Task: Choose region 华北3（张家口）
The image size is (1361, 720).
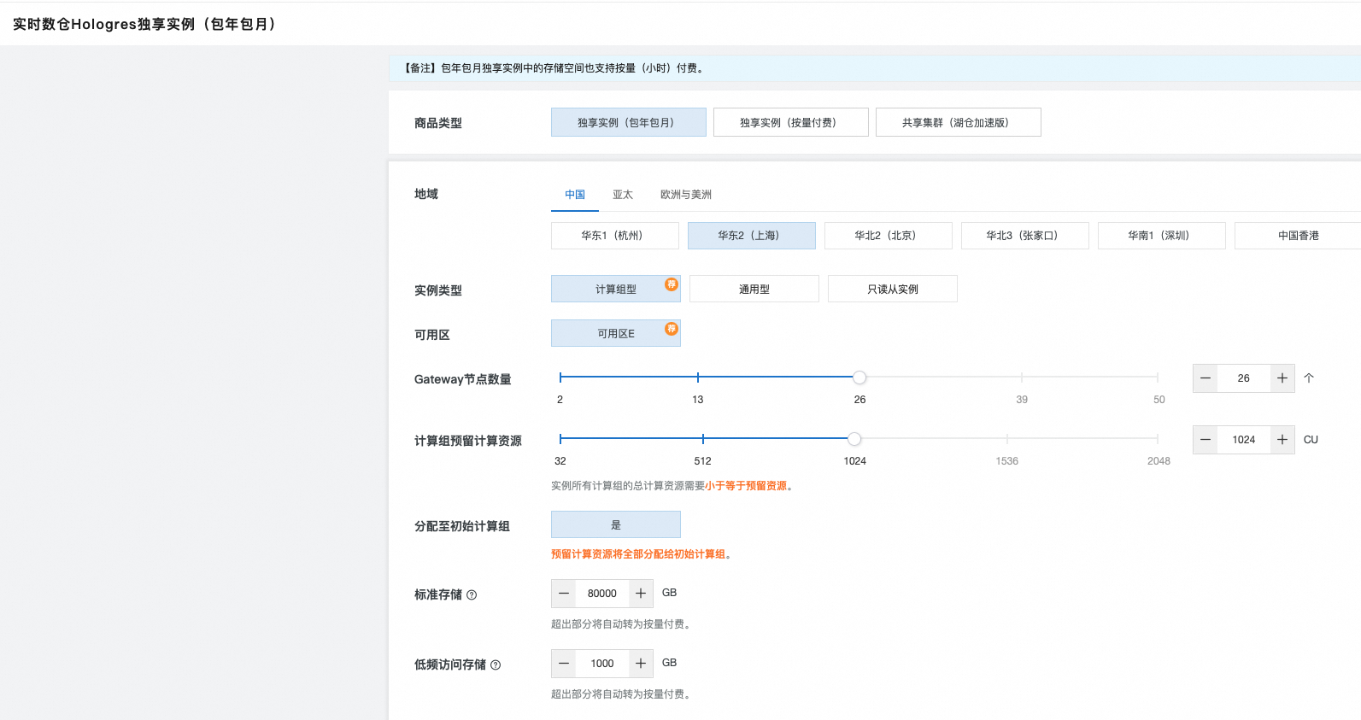Action: point(1025,236)
